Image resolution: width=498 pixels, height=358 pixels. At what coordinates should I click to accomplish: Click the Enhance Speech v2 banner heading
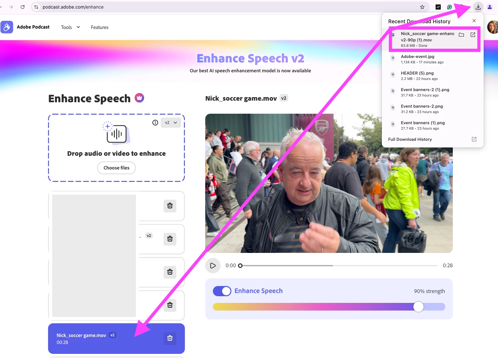coord(250,58)
